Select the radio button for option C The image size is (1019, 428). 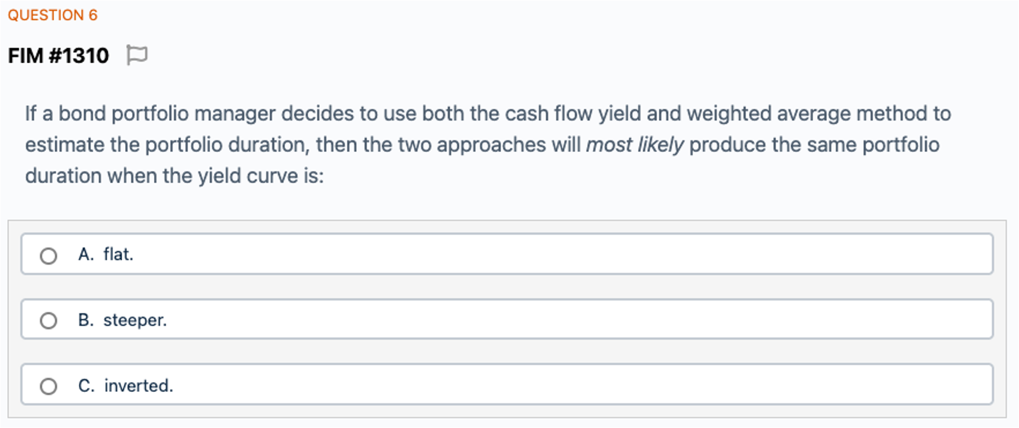49,386
